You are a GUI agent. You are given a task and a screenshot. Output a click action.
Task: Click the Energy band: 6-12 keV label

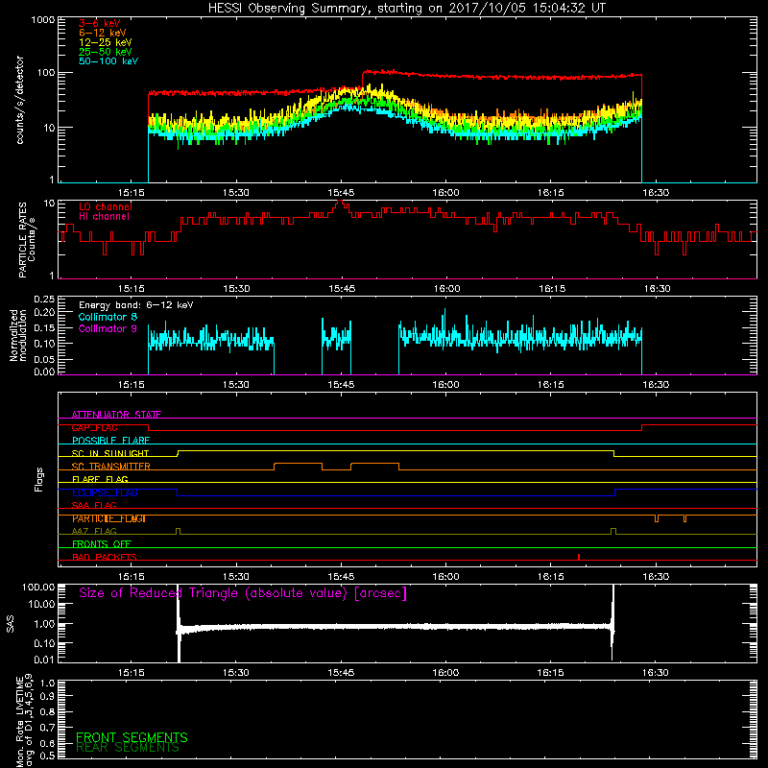click(135, 305)
